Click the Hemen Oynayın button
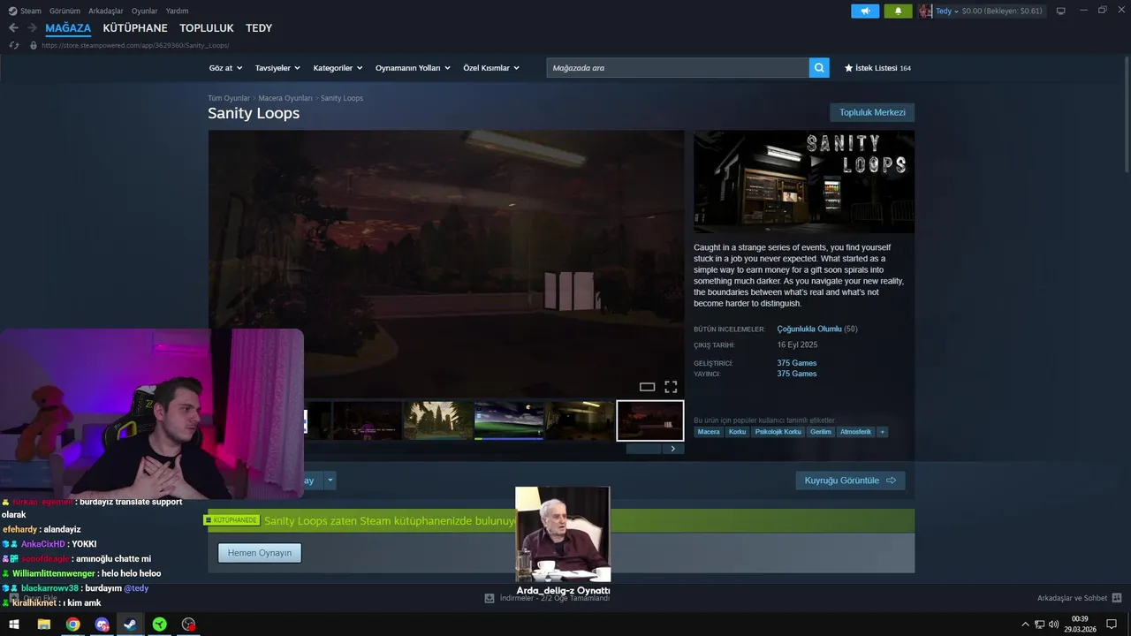The width and height of the screenshot is (1131, 636). point(260,553)
